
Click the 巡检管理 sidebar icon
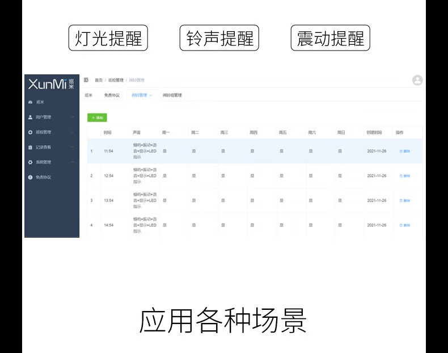pos(30,132)
